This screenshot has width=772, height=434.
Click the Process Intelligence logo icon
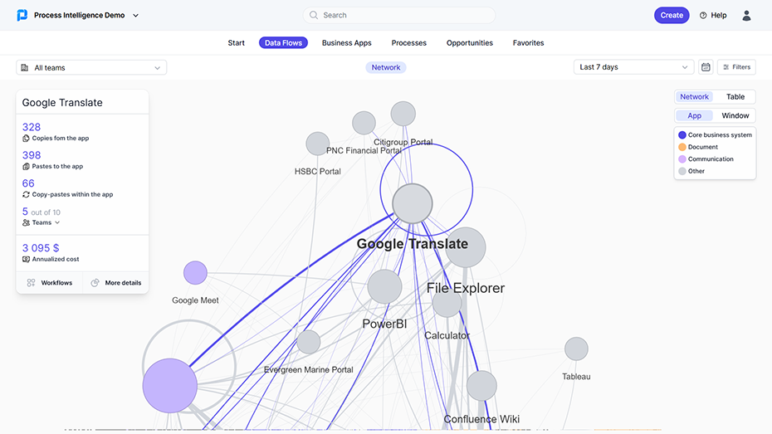22,15
